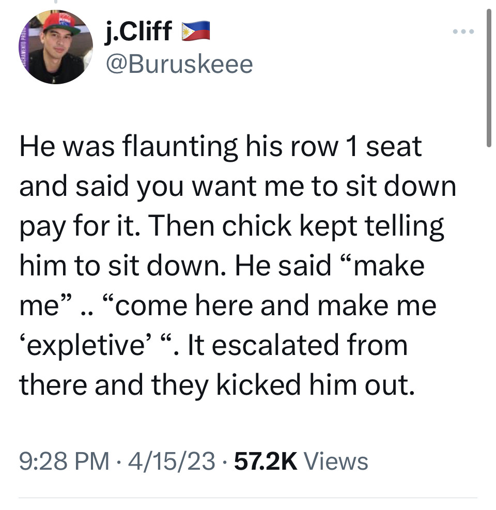496x510 pixels.
Task: Click the line 'him to sit down. He said'
Action: (x=175, y=266)
